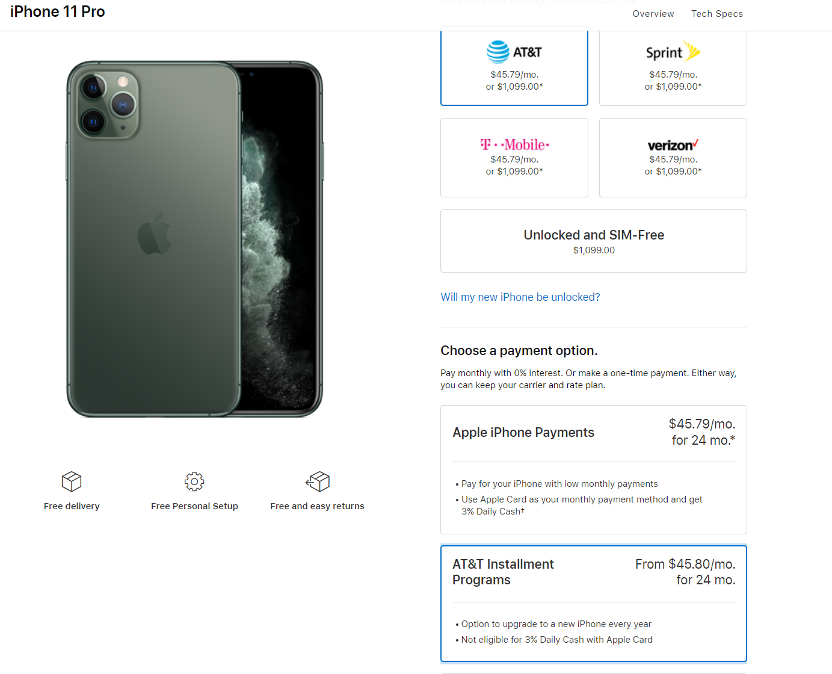Select the T-Mobile $45.79/mo. price
Viewport: 832px width, 674px height.
(x=514, y=159)
